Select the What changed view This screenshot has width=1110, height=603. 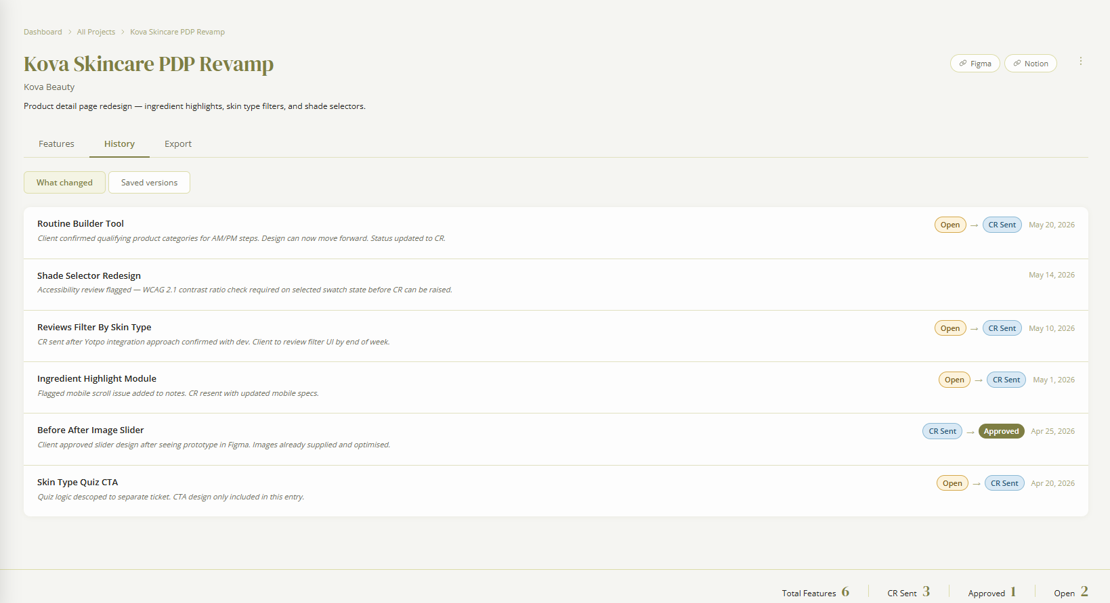(64, 183)
